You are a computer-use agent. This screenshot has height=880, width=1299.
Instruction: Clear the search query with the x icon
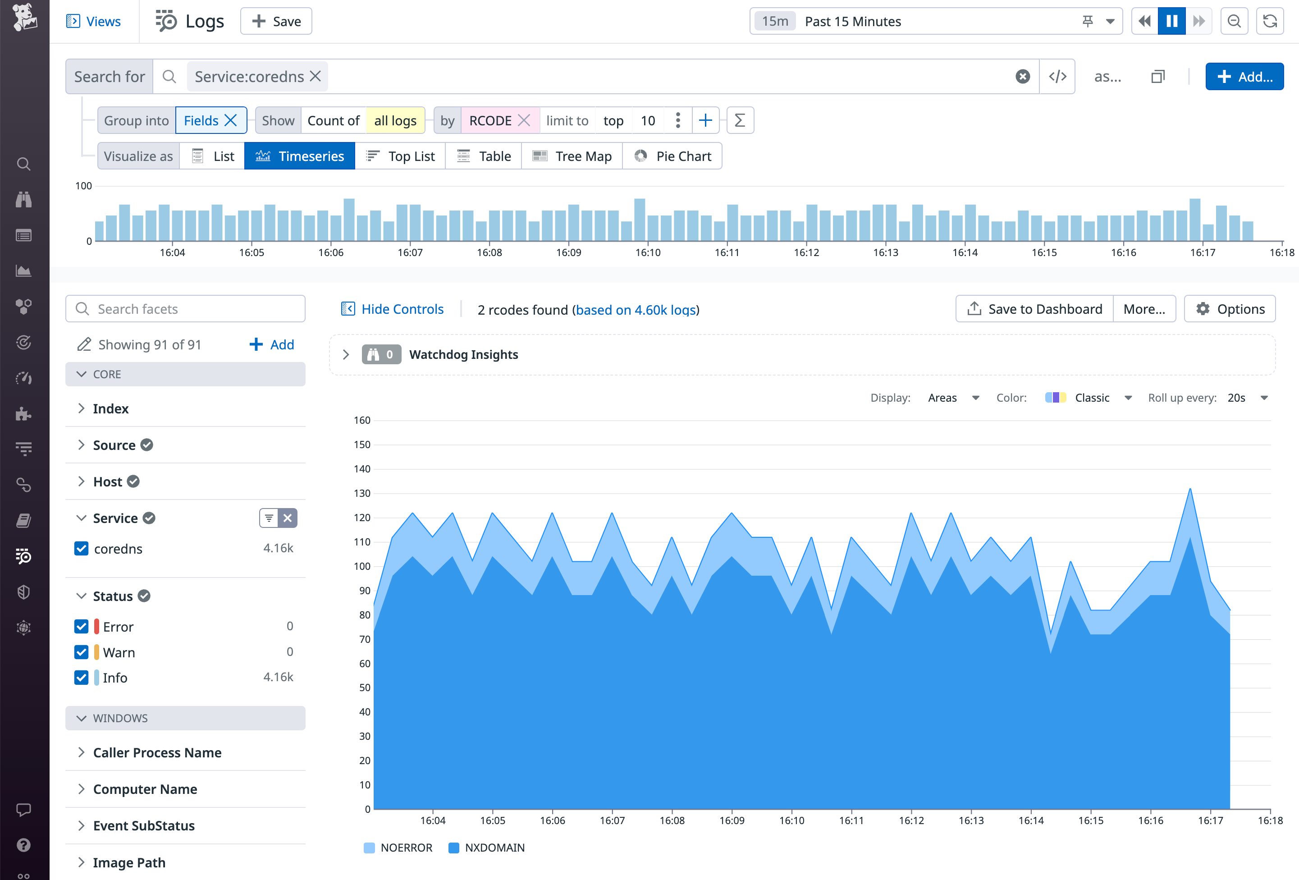(1023, 76)
